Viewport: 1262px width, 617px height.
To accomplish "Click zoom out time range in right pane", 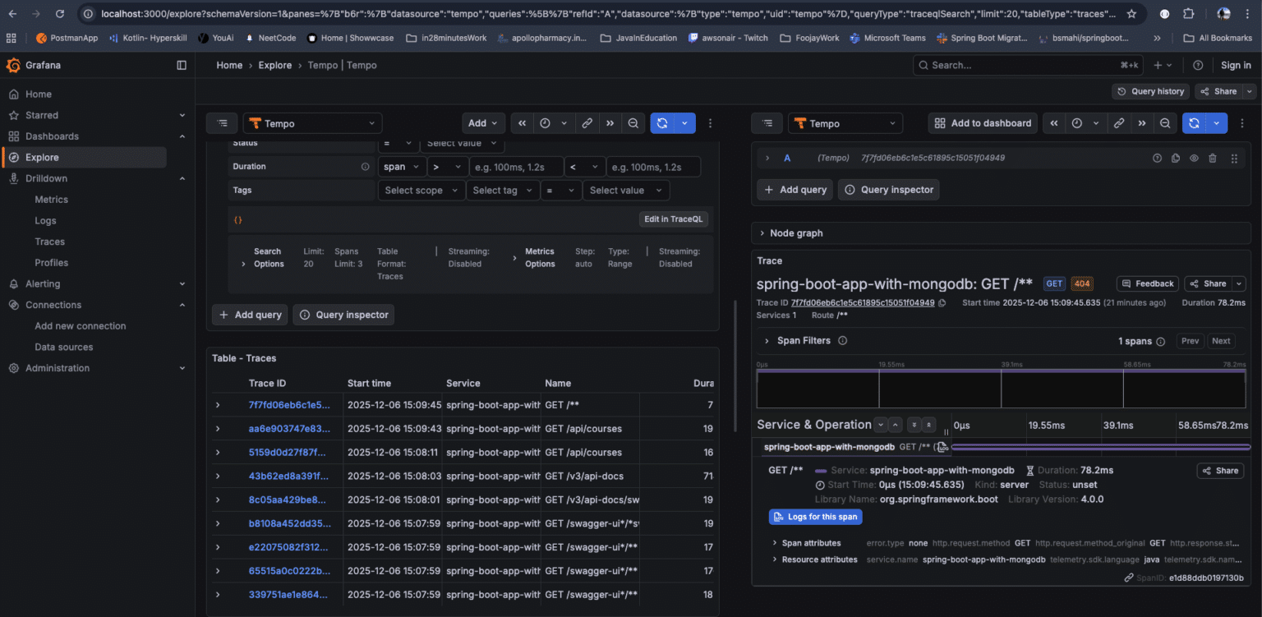I will coord(1164,123).
